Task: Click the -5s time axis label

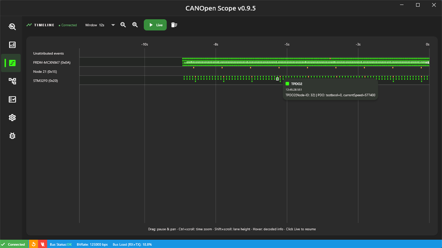Action: click(287, 45)
